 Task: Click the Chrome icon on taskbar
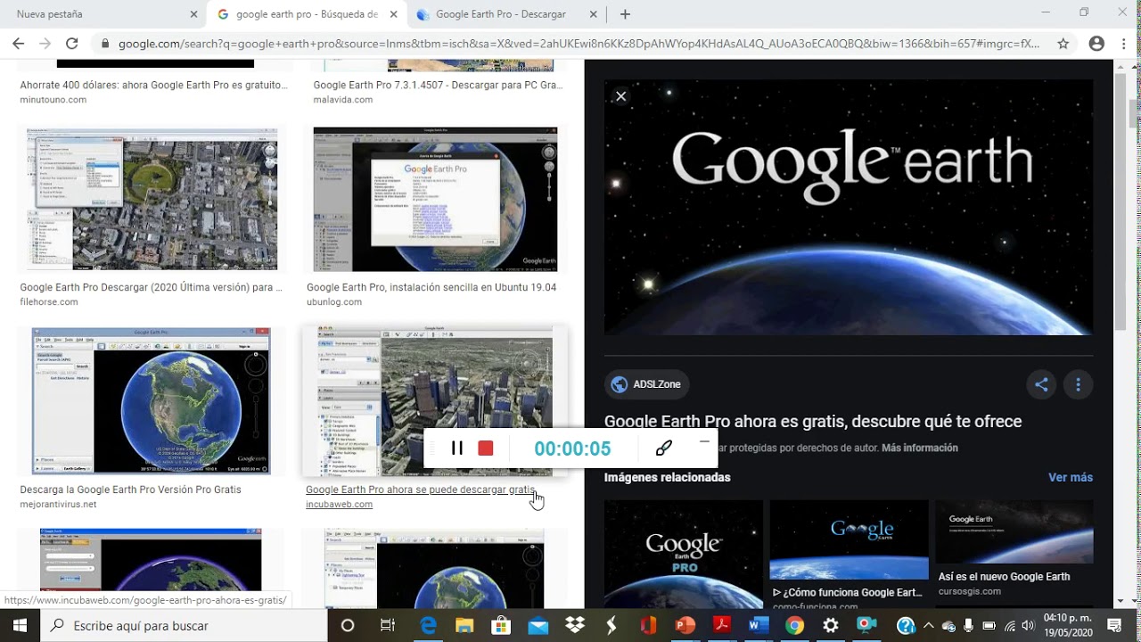(794, 625)
